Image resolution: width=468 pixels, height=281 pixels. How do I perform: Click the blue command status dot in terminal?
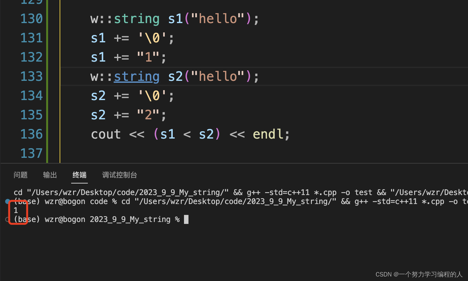(x=7, y=201)
